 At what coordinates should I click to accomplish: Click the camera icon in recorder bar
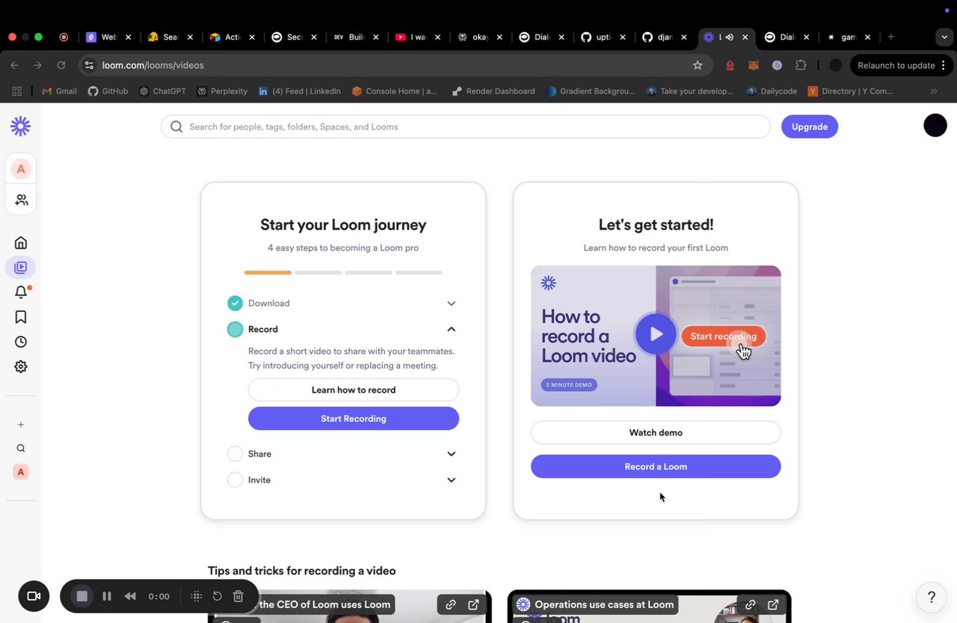click(34, 596)
